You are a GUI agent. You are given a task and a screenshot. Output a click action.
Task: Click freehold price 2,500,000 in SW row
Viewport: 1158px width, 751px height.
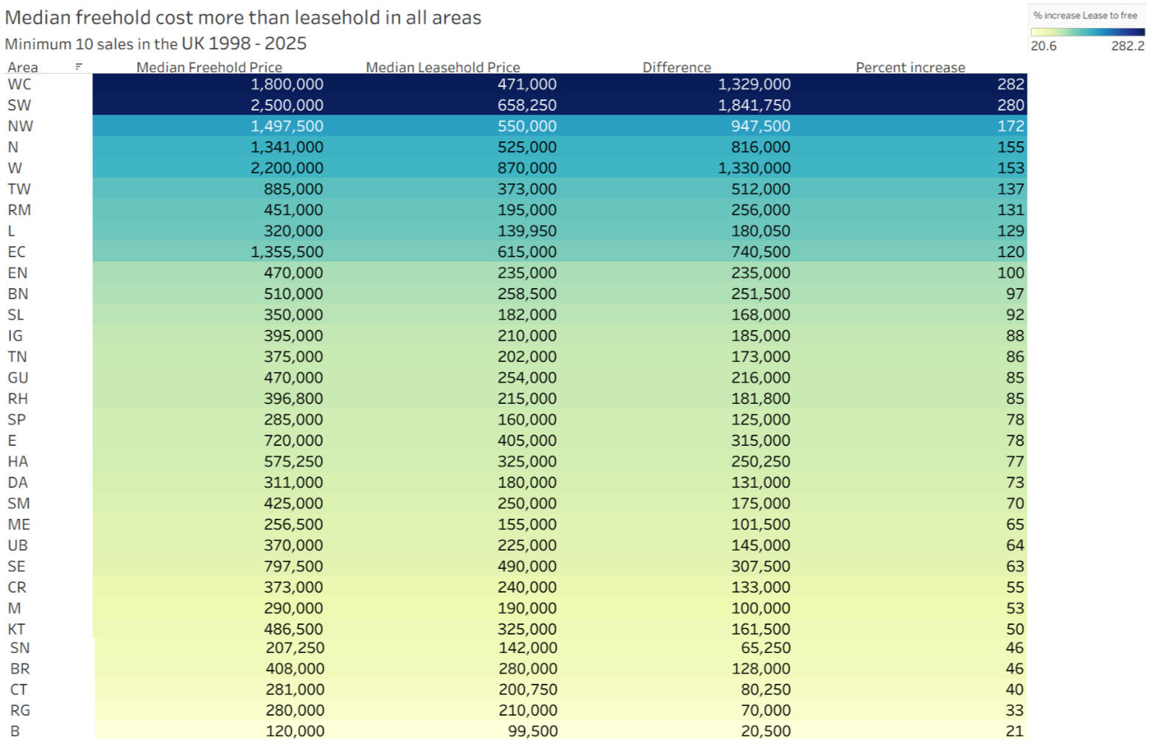(287, 105)
